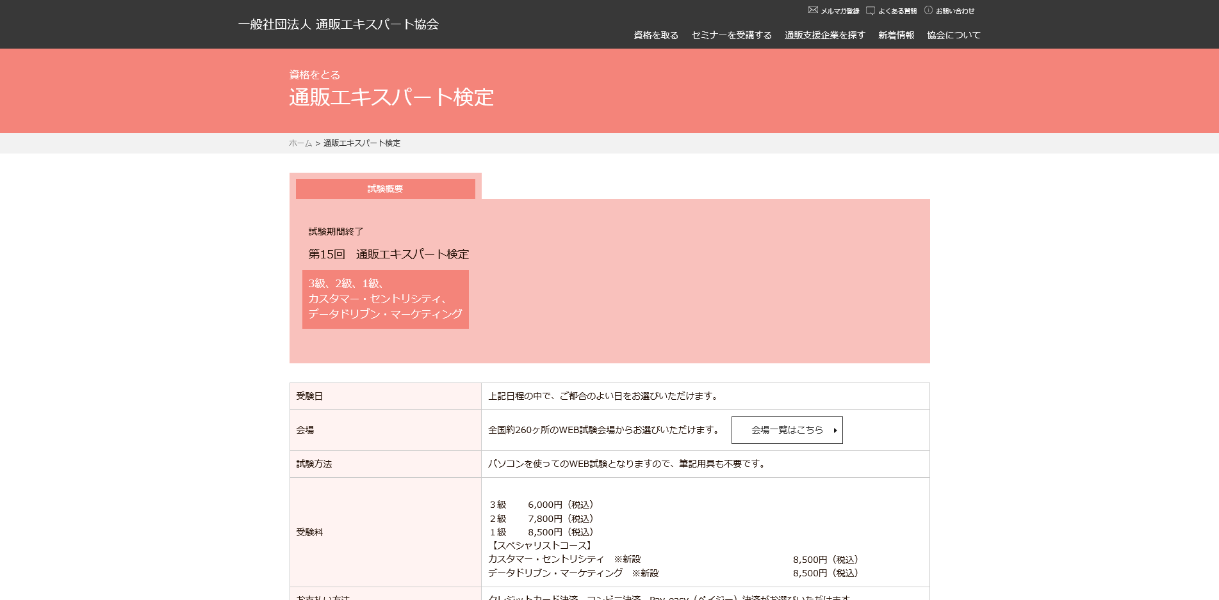1219x600 pixels.
Task: Click the speech bubble FAQ icon
Action: pyautogui.click(x=870, y=10)
